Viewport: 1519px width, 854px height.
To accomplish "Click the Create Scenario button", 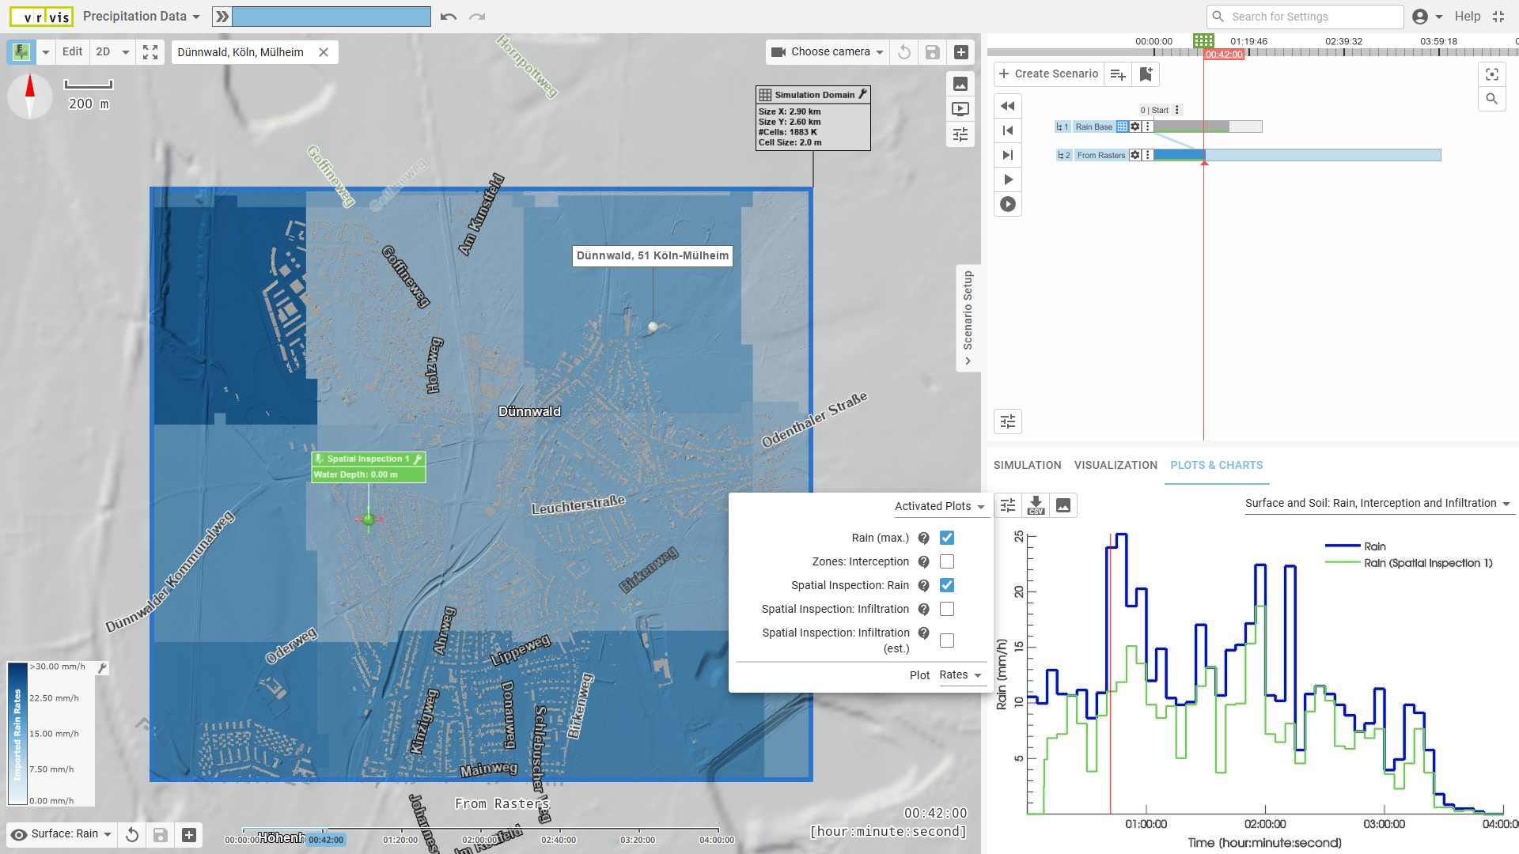I will pos(1048,74).
